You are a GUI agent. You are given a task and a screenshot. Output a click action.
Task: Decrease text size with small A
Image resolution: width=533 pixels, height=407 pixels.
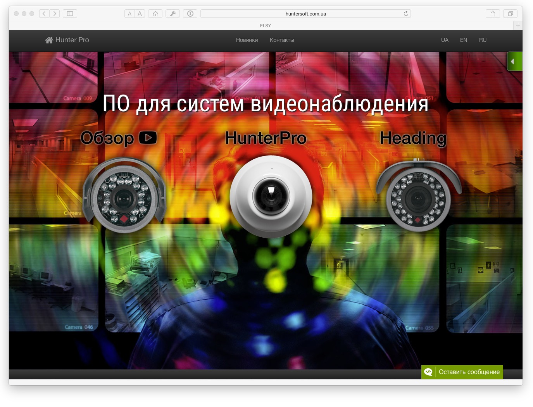129,14
